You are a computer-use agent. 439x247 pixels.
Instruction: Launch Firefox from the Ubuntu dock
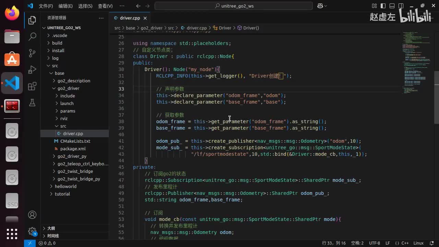[12, 14]
